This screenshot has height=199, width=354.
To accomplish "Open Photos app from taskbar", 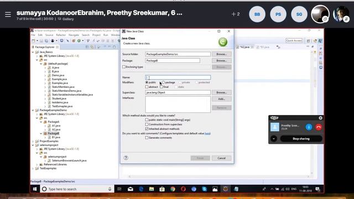I will click(215, 189).
